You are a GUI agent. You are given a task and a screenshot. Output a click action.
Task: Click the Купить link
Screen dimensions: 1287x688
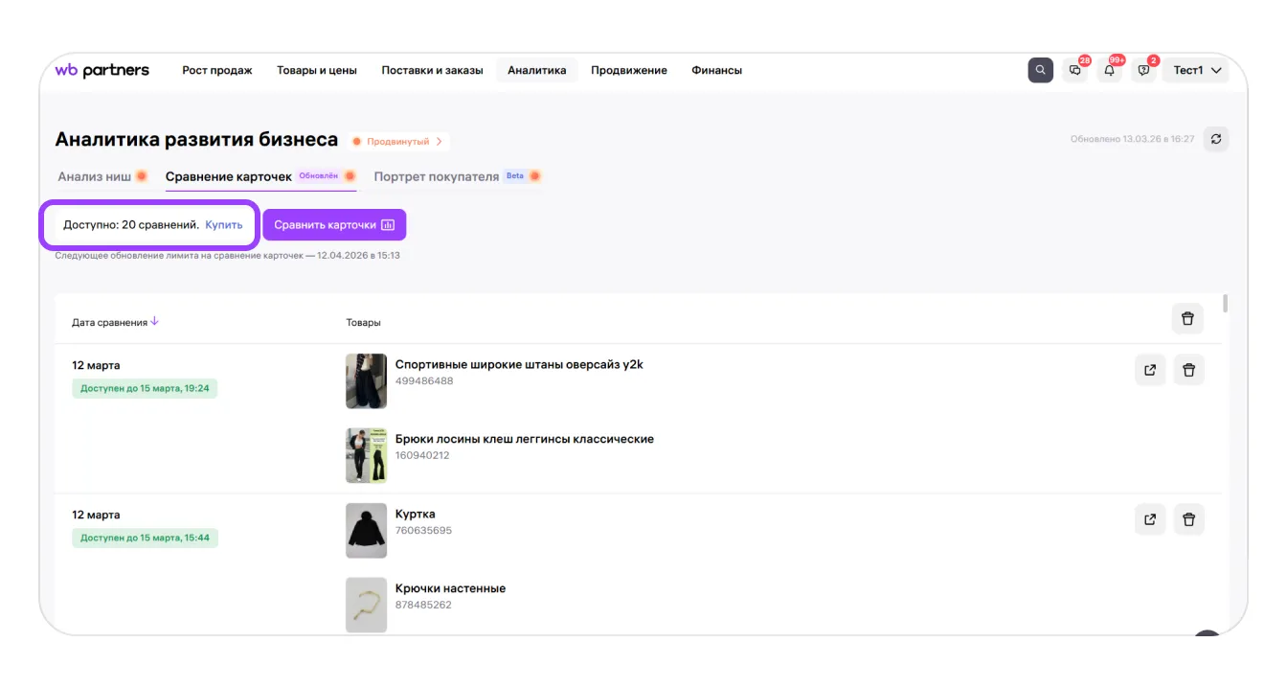point(223,224)
